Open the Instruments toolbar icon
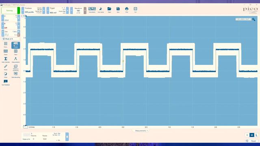 coord(92,10)
